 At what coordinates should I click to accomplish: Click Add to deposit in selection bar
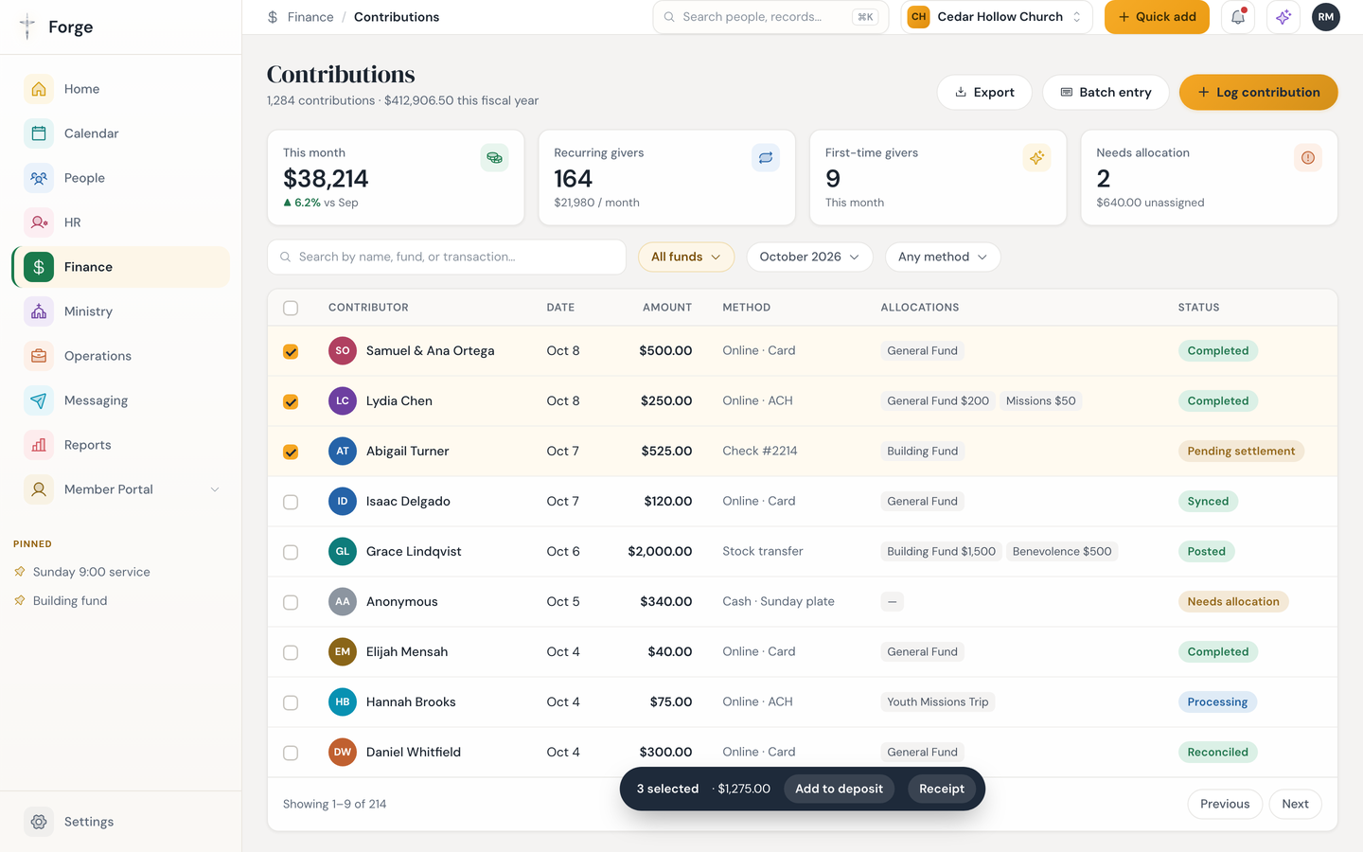pyautogui.click(x=839, y=789)
